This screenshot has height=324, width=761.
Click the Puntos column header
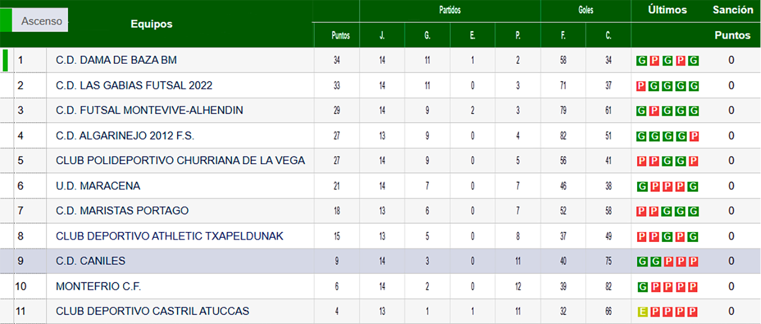[x=340, y=36]
